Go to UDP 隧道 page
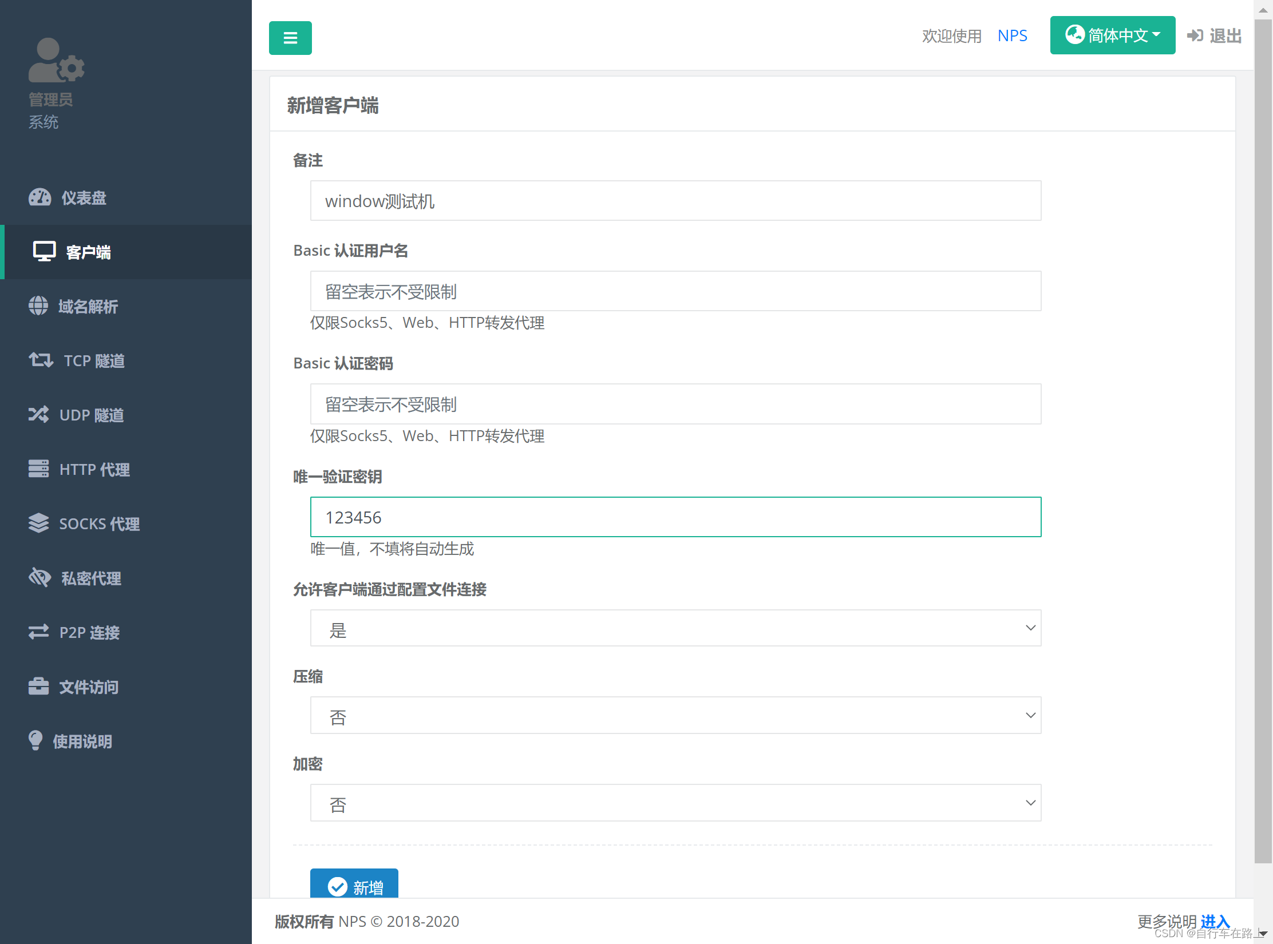Image resolution: width=1273 pixels, height=944 pixels. pos(126,415)
